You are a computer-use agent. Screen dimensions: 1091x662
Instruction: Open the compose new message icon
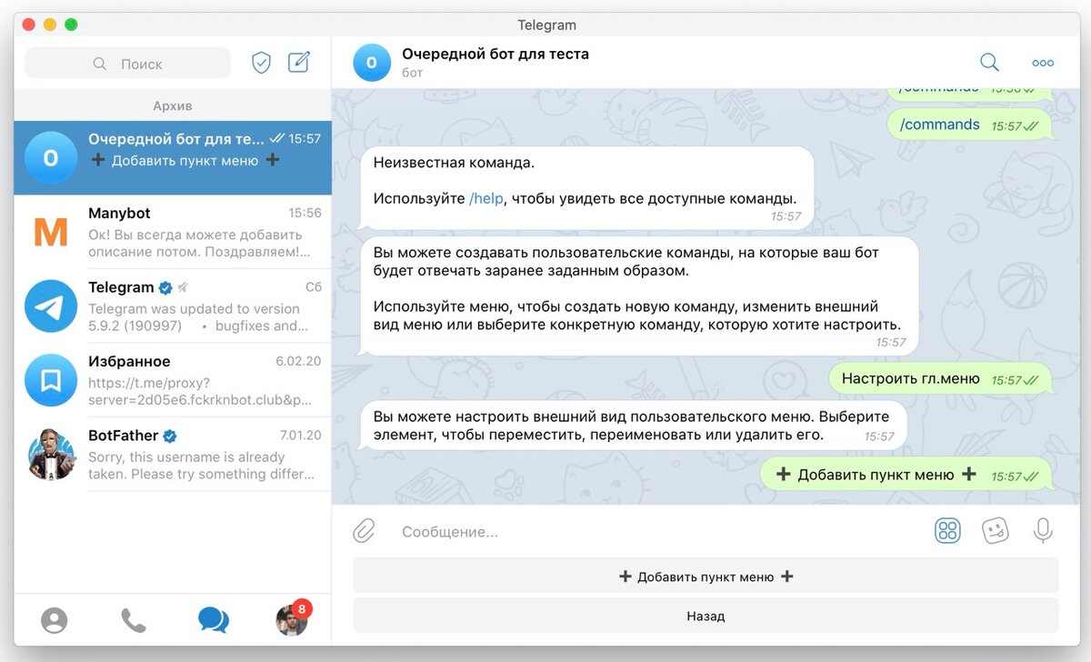pos(299,63)
